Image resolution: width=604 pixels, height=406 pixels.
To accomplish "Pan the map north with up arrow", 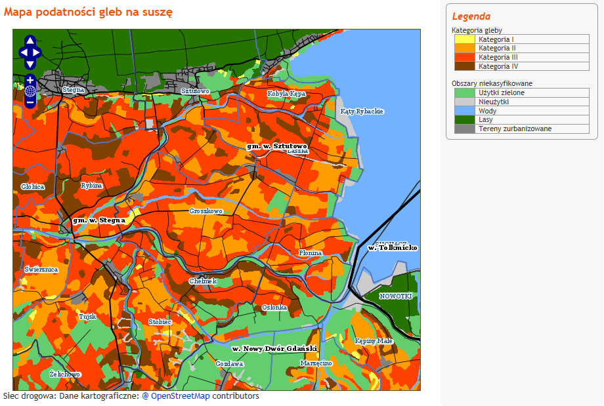I will [30, 41].
